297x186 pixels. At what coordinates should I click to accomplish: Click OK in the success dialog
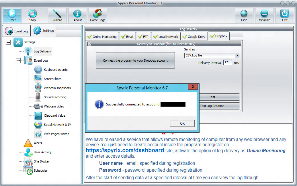[x=182, y=123]
